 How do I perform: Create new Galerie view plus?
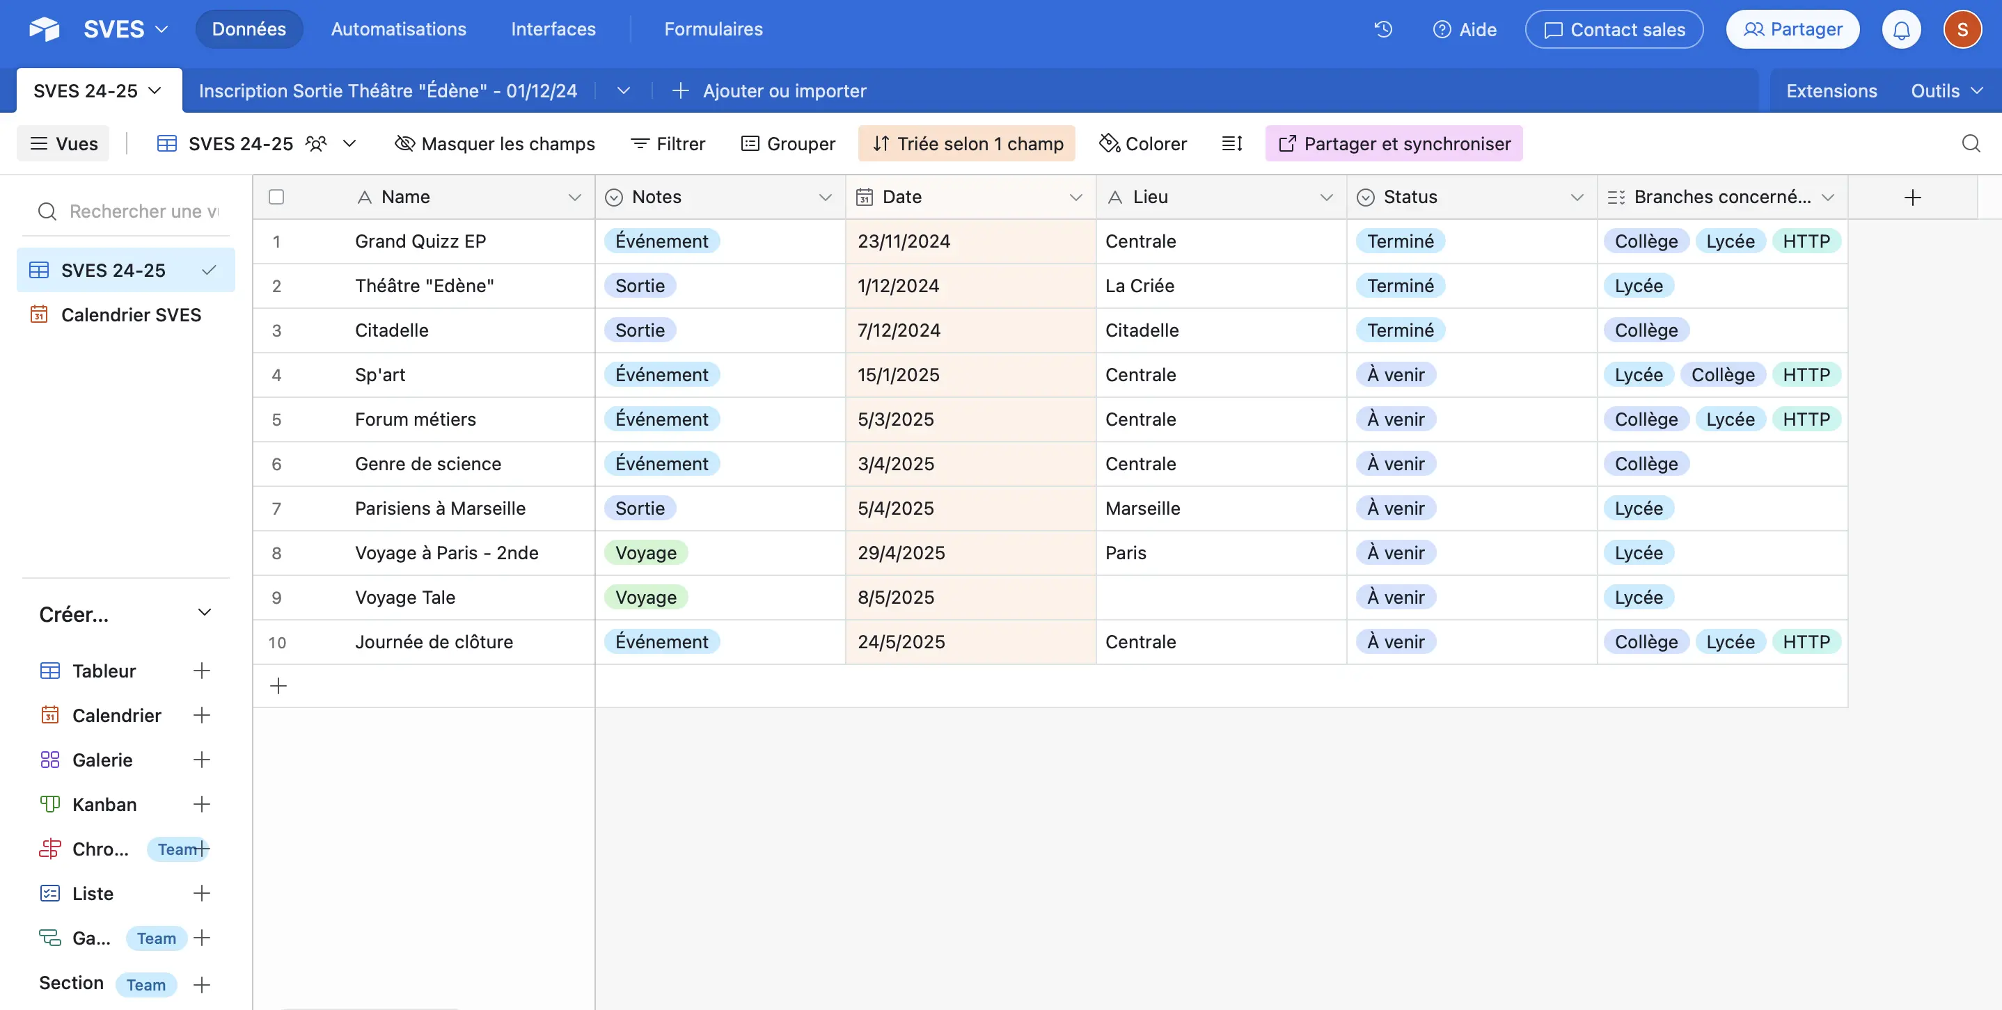click(202, 760)
